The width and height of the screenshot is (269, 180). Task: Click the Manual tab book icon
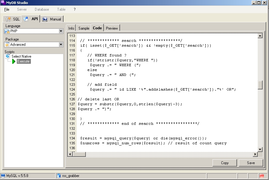pyautogui.click(x=45, y=19)
